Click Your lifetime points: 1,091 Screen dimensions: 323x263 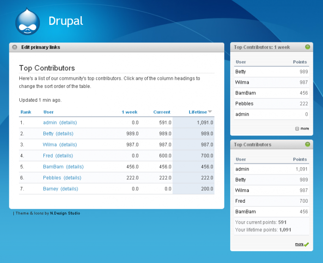[263, 230]
